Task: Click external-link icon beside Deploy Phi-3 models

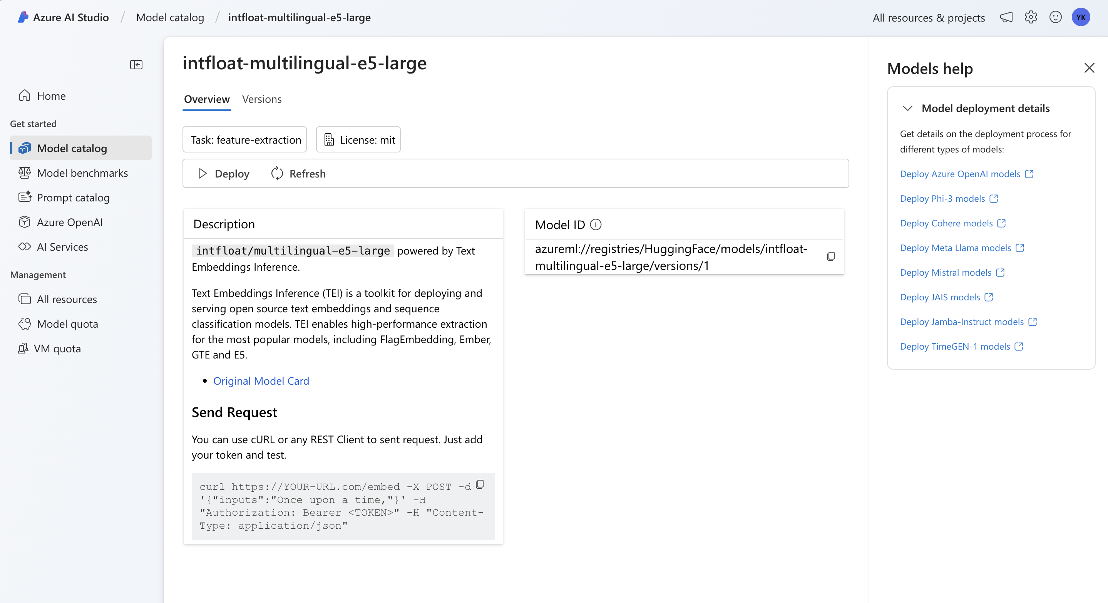Action: coord(994,198)
